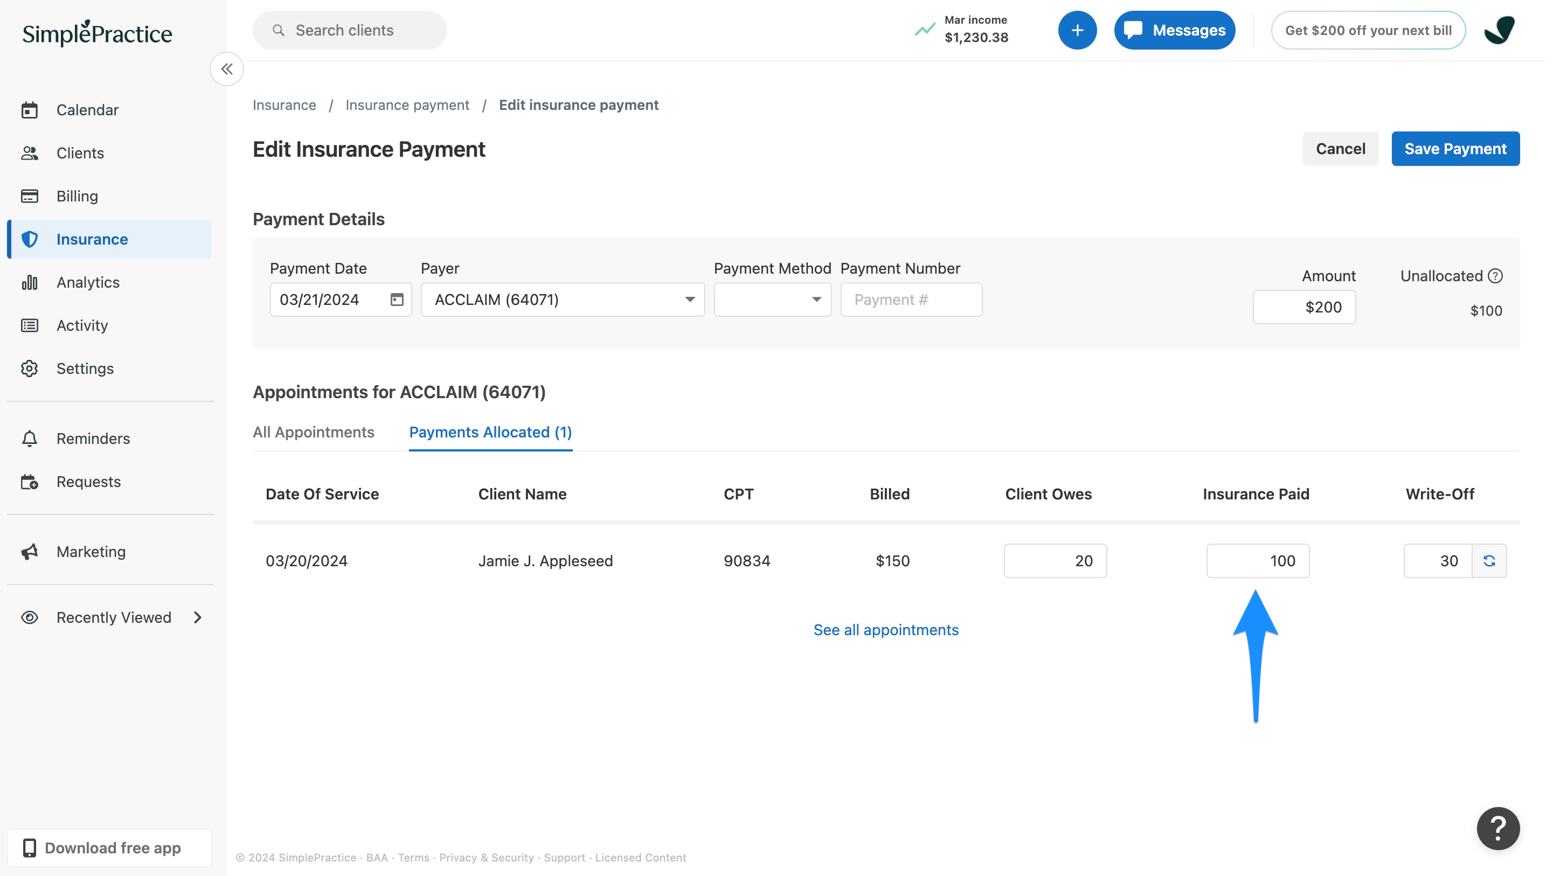Select the Payments Allocated (1) tab
This screenshot has width=1567, height=876.
pyautogui.click(x=490, y=432)
